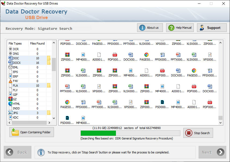The image size is (230, 162).
Task: Click the Back button
Action: (x=18, y=152)
